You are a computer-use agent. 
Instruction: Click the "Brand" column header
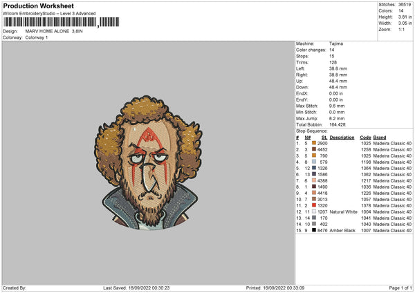point(380,138)
